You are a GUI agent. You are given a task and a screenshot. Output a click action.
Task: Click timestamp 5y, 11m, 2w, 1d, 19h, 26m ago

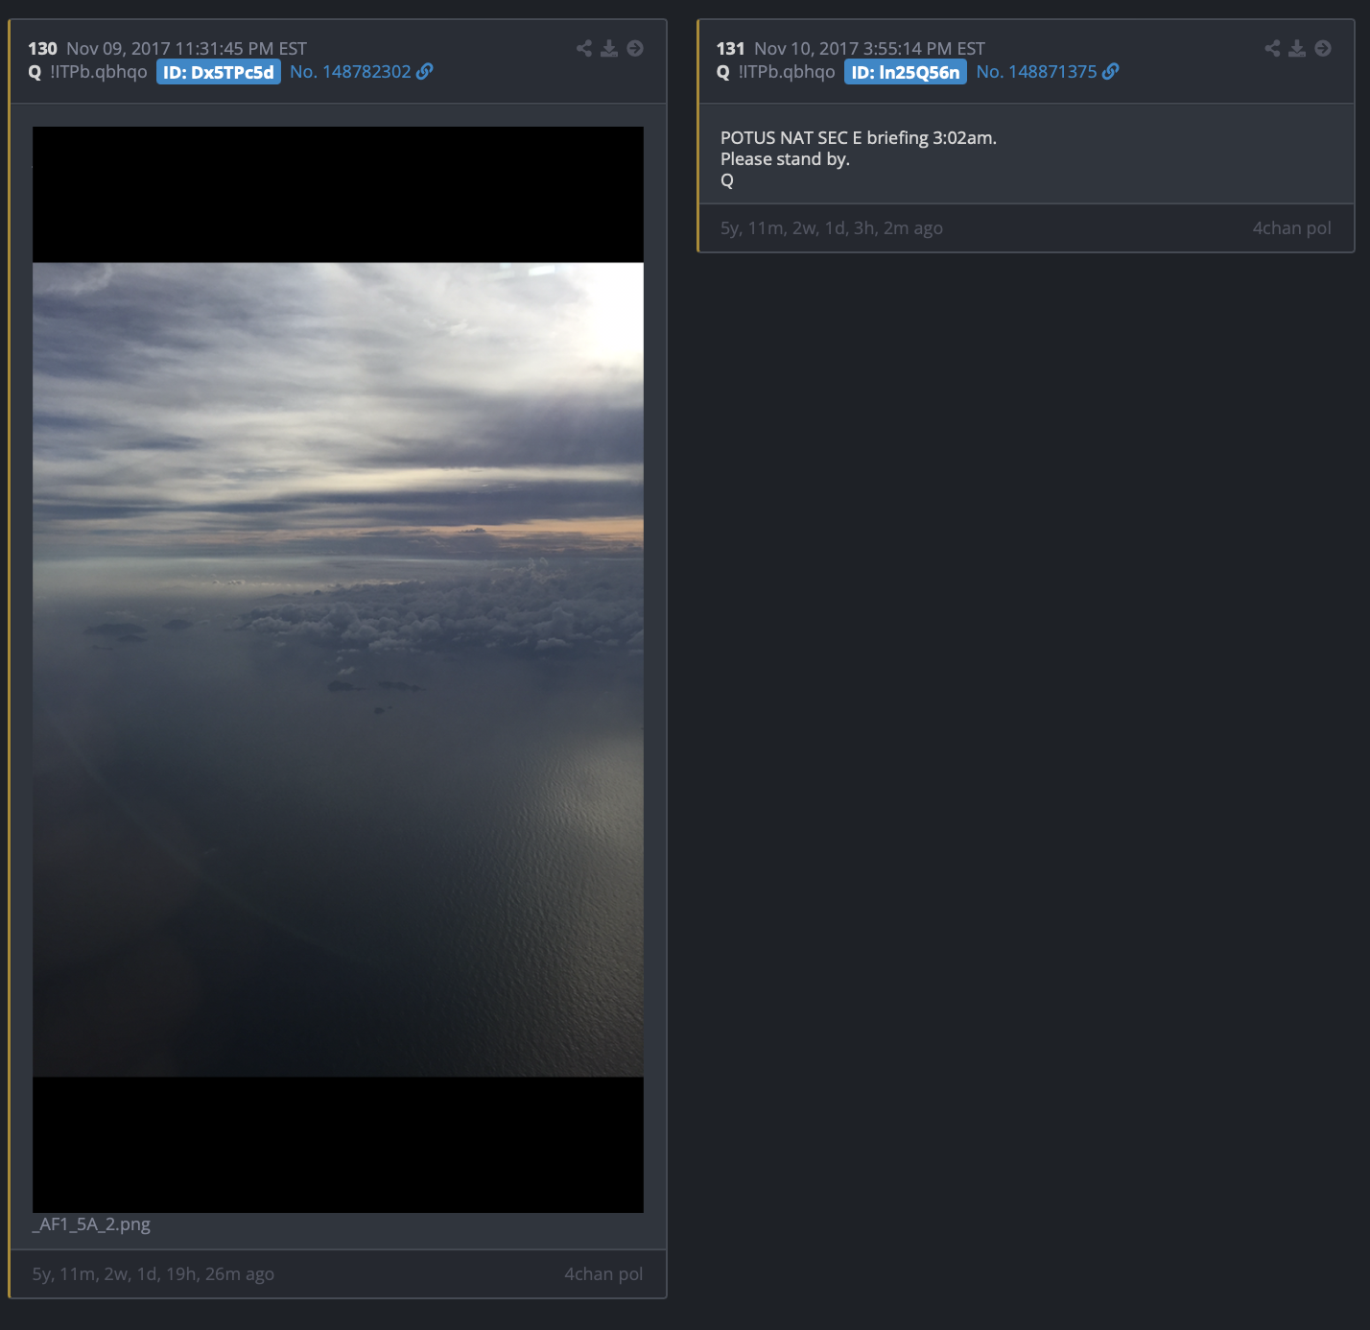(x=154, y=1274)
